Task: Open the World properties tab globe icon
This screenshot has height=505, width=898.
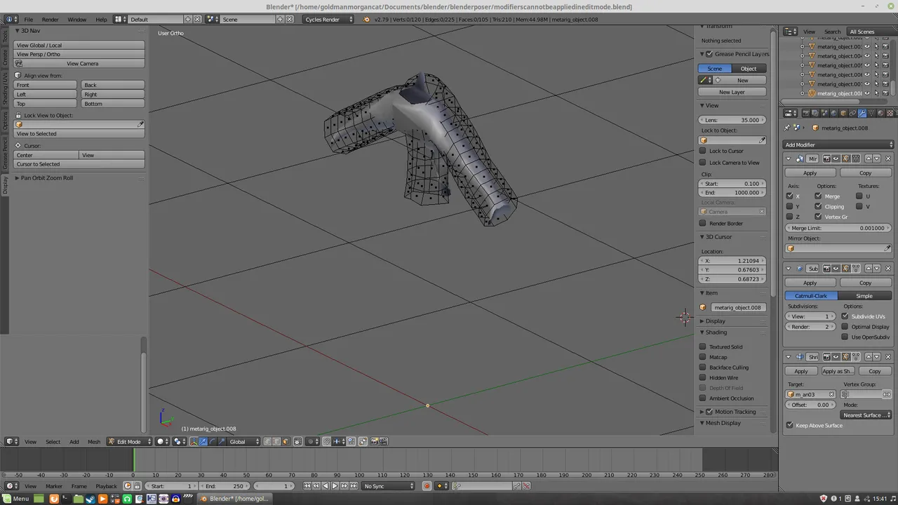Action: coord(834,113)
